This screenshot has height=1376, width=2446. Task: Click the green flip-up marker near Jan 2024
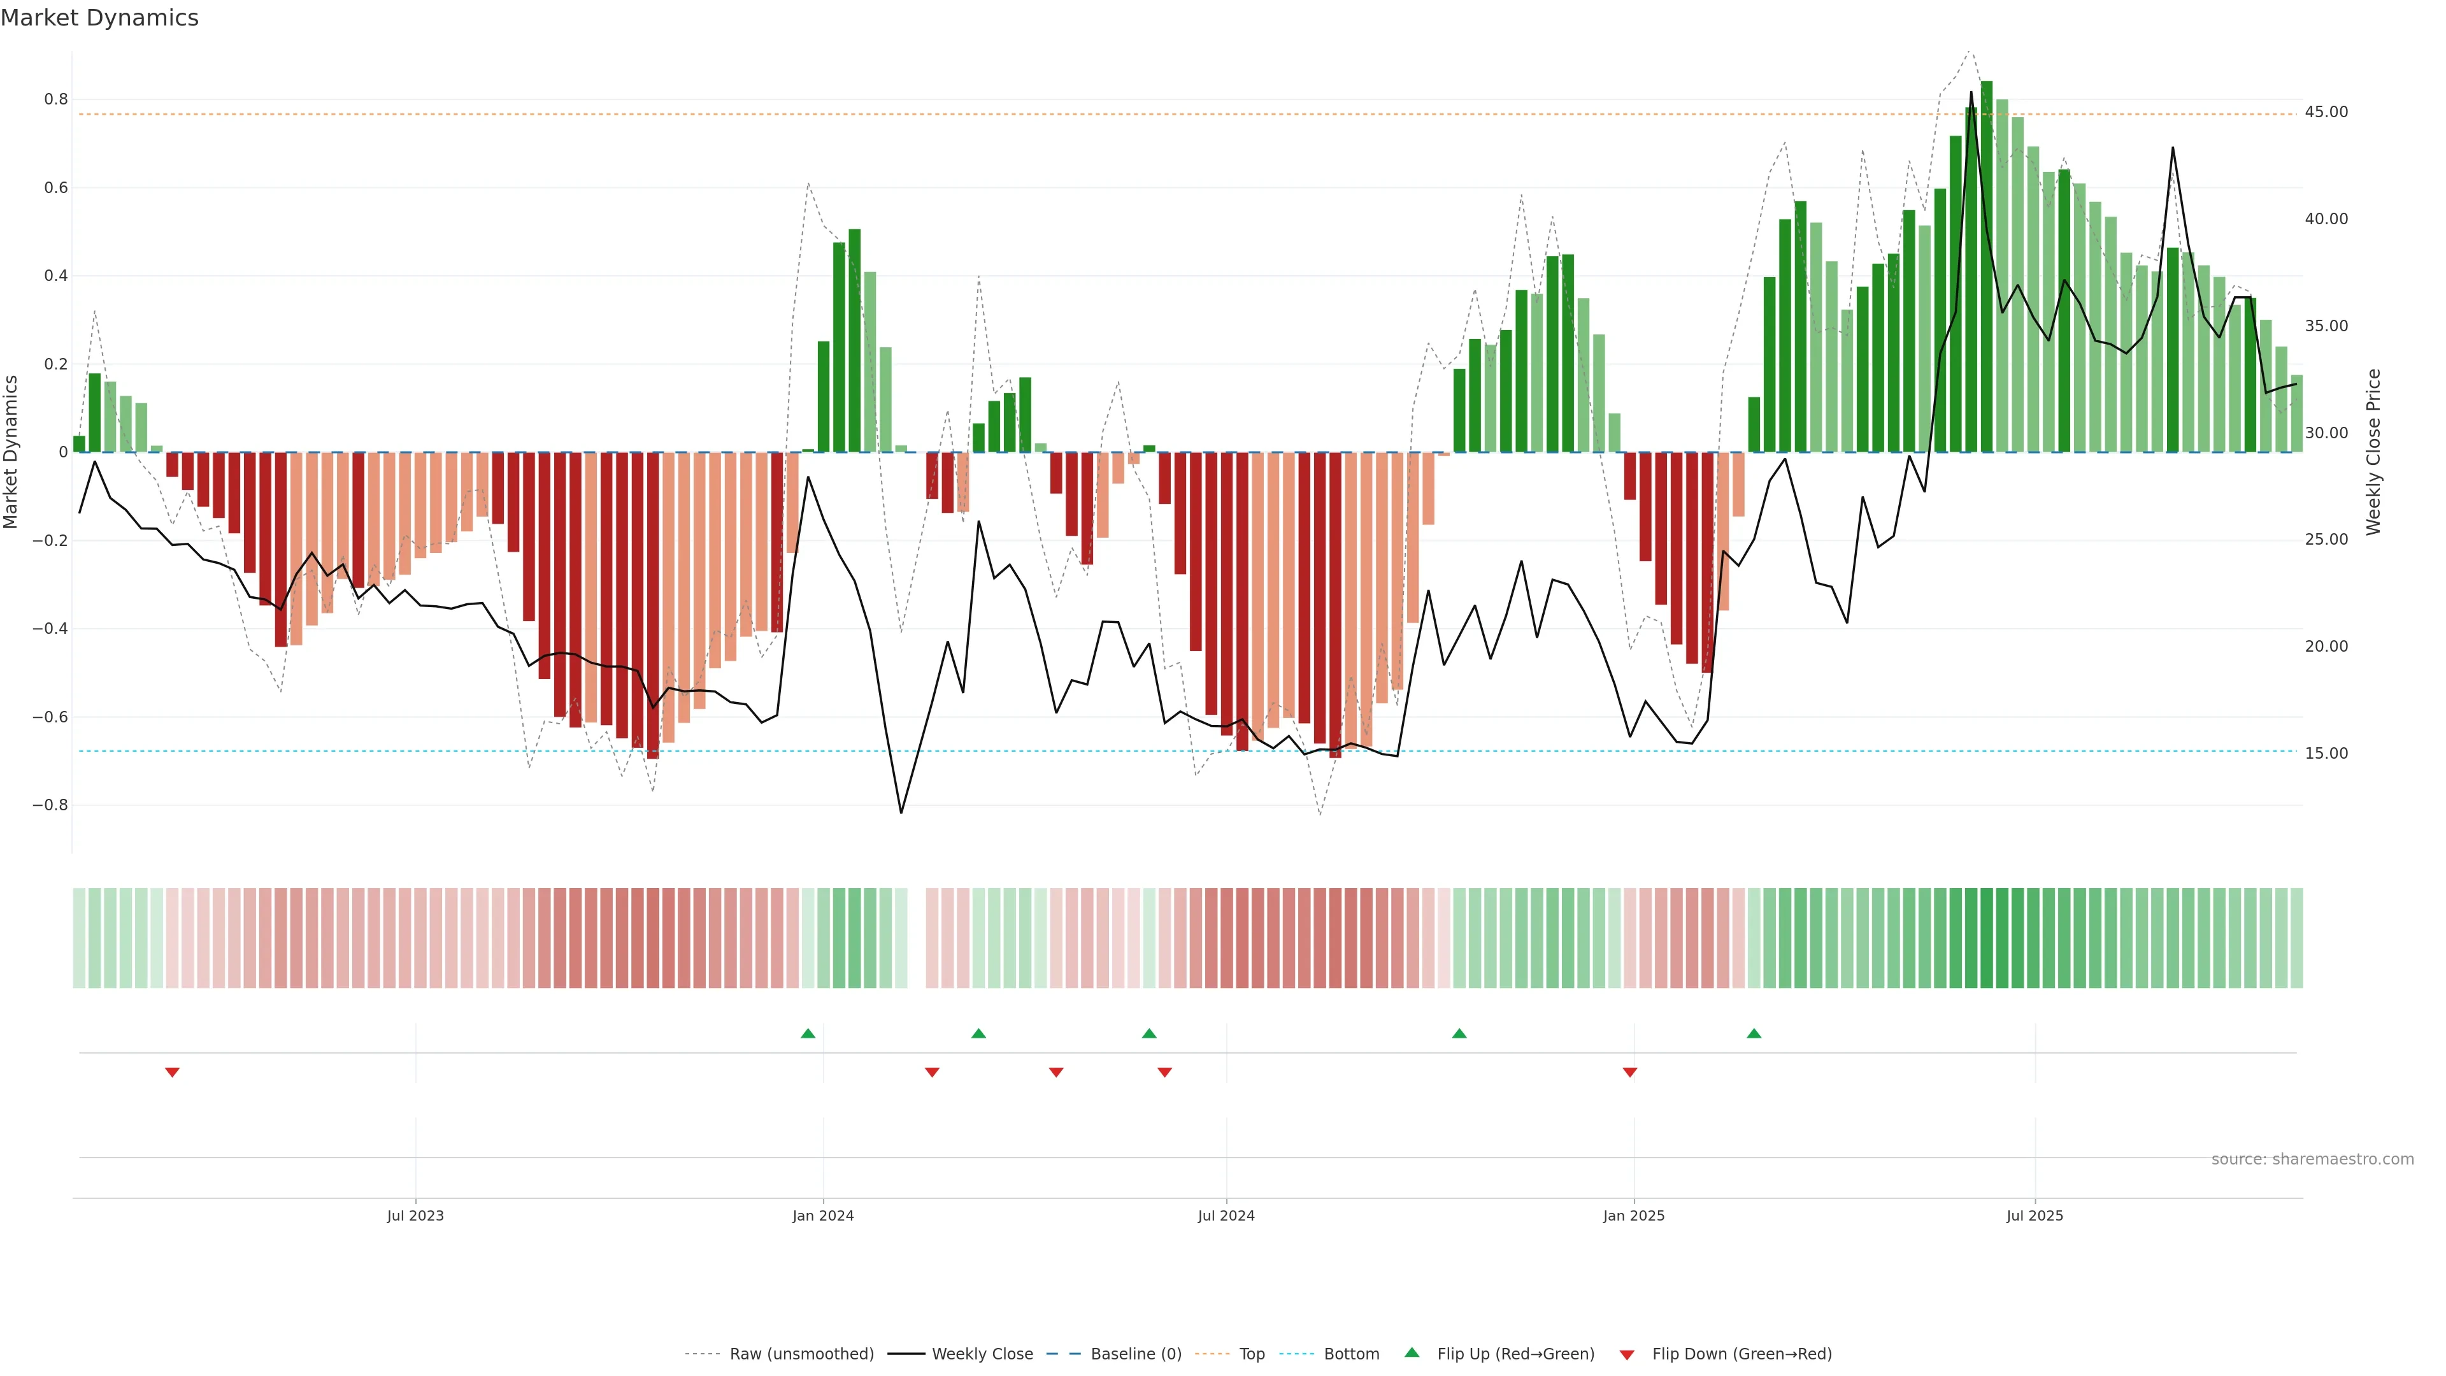pos(808,1033)
